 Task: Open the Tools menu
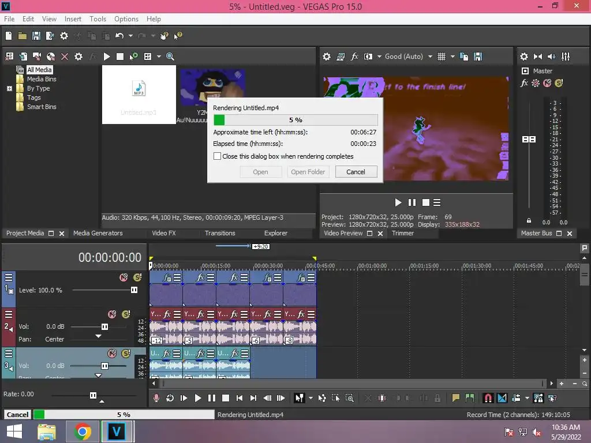pos(98,19)
